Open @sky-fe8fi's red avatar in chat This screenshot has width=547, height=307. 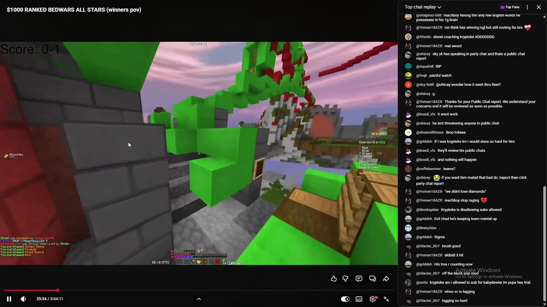click(x=408, y=84)
